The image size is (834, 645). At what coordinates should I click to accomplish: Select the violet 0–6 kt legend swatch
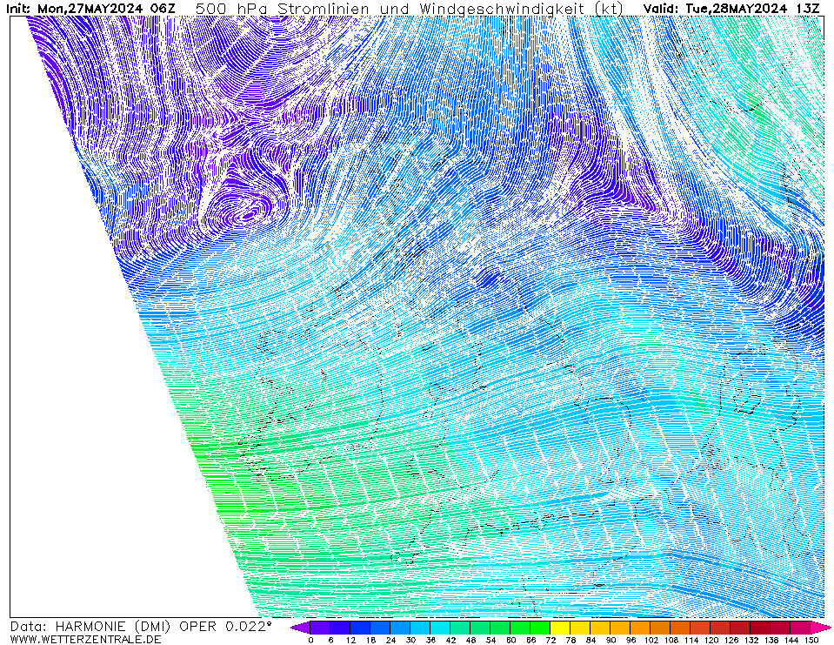[320, 628]
